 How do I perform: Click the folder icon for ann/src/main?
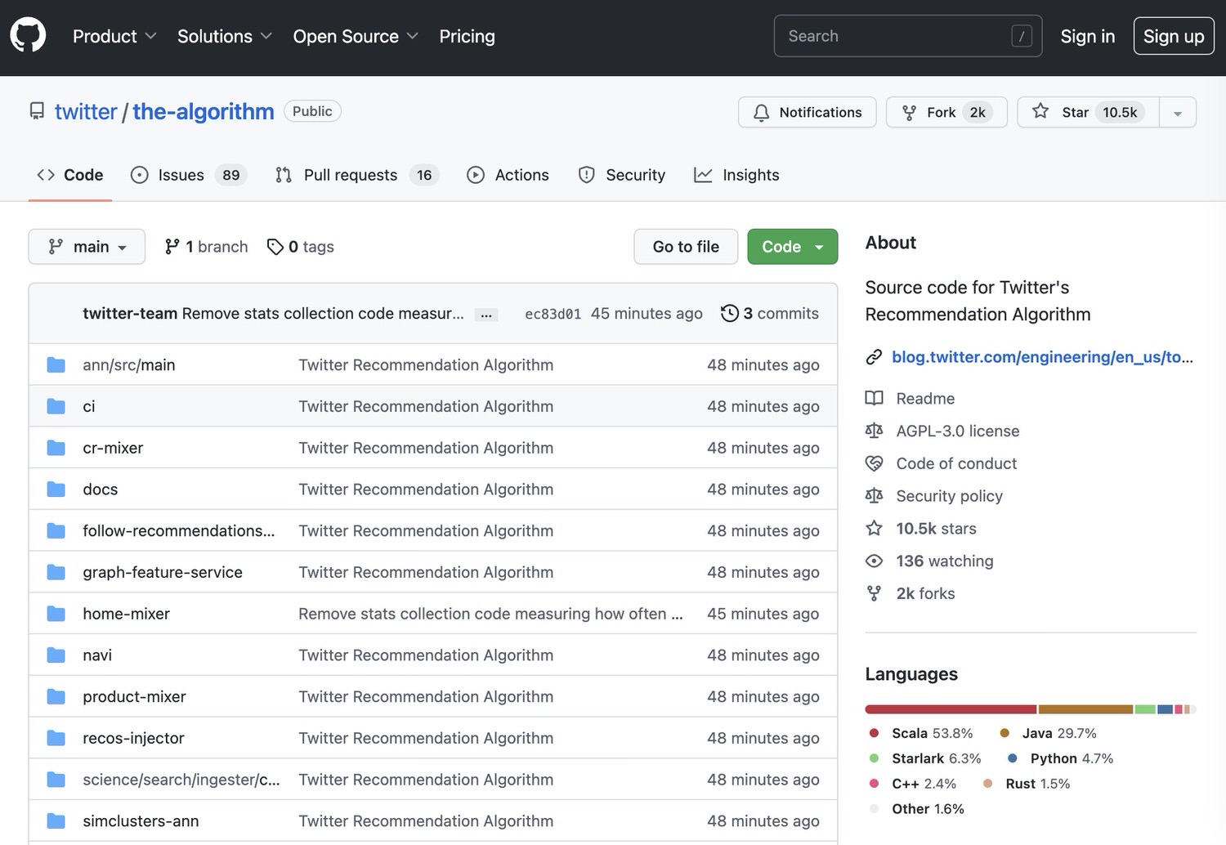(x=56, y=364)
